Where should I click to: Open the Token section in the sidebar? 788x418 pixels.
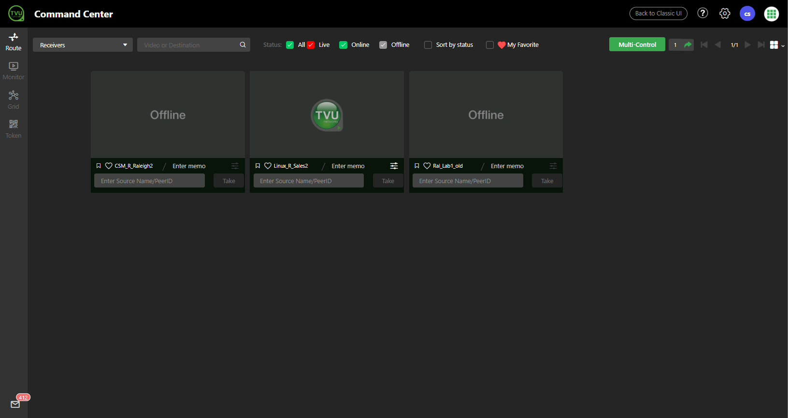point(14,129)
